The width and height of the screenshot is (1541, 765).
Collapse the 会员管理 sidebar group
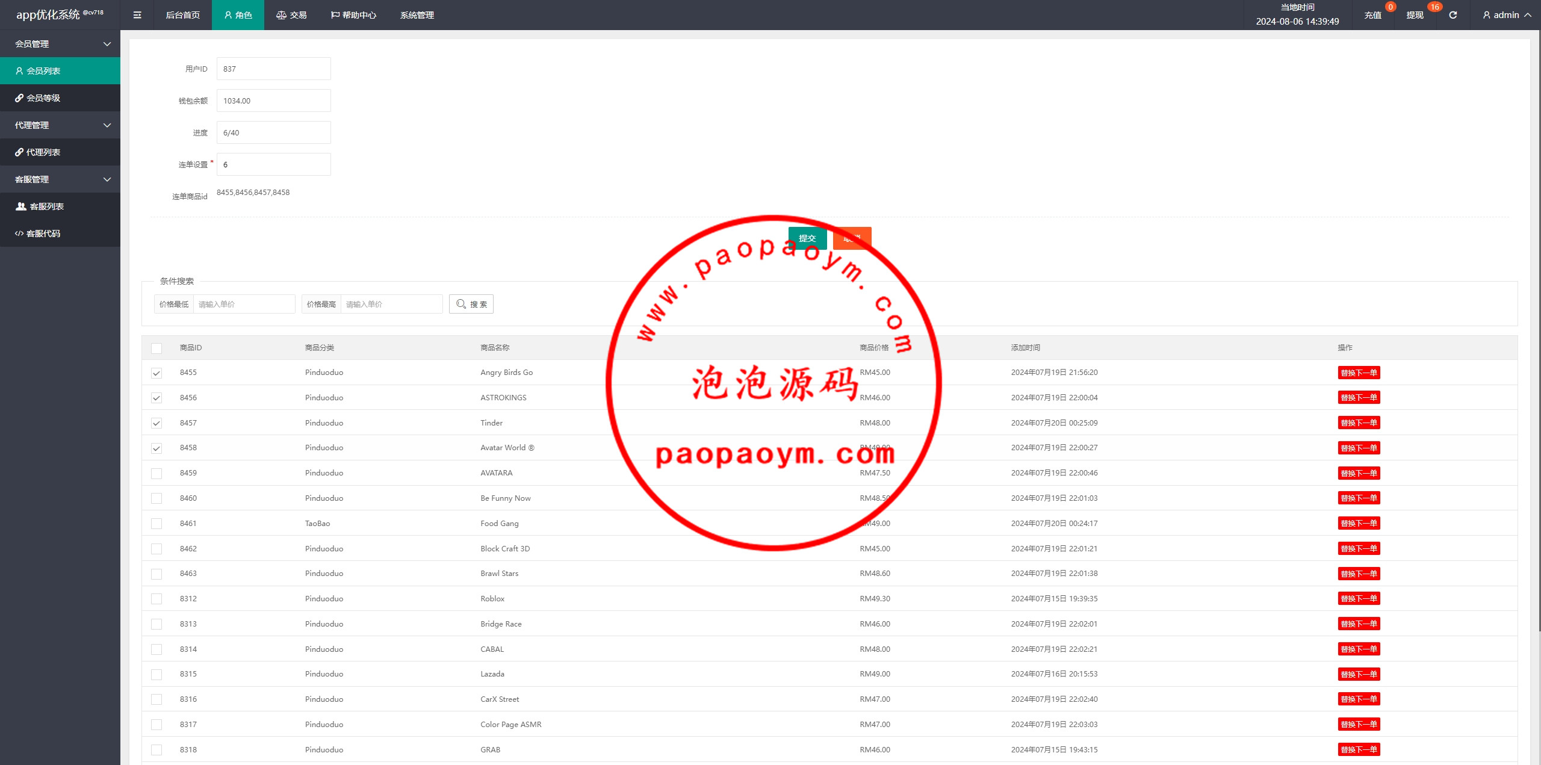pos(60,44)
